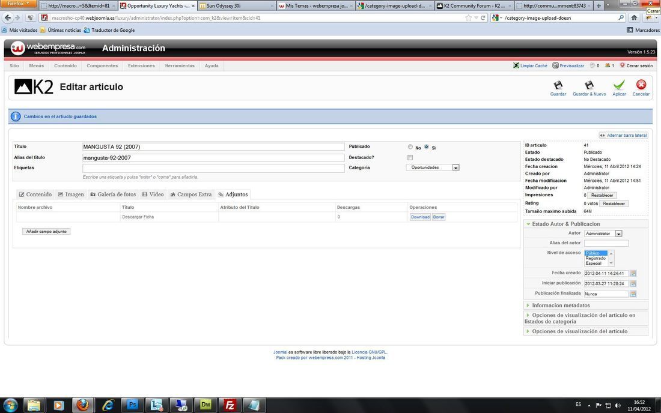
Task: Select Publicado Si radio button
Action: [427, 147]
